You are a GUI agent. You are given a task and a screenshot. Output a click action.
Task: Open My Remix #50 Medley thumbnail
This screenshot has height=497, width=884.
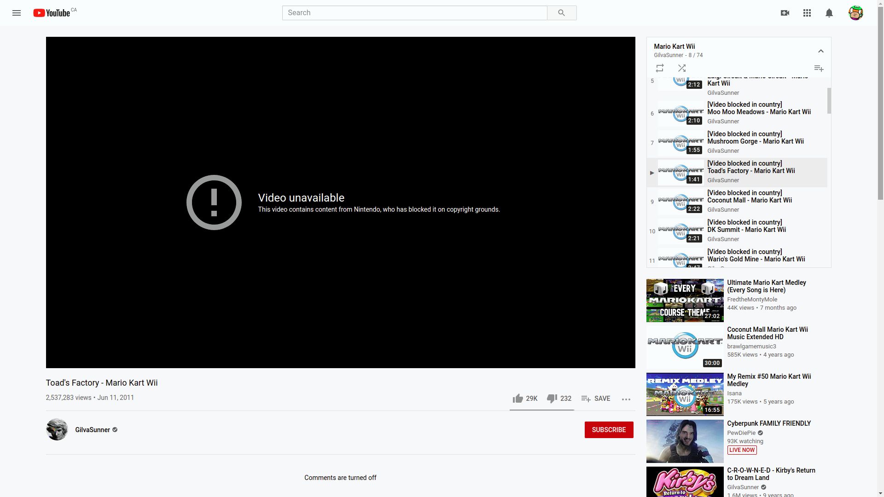pos(685,394)
